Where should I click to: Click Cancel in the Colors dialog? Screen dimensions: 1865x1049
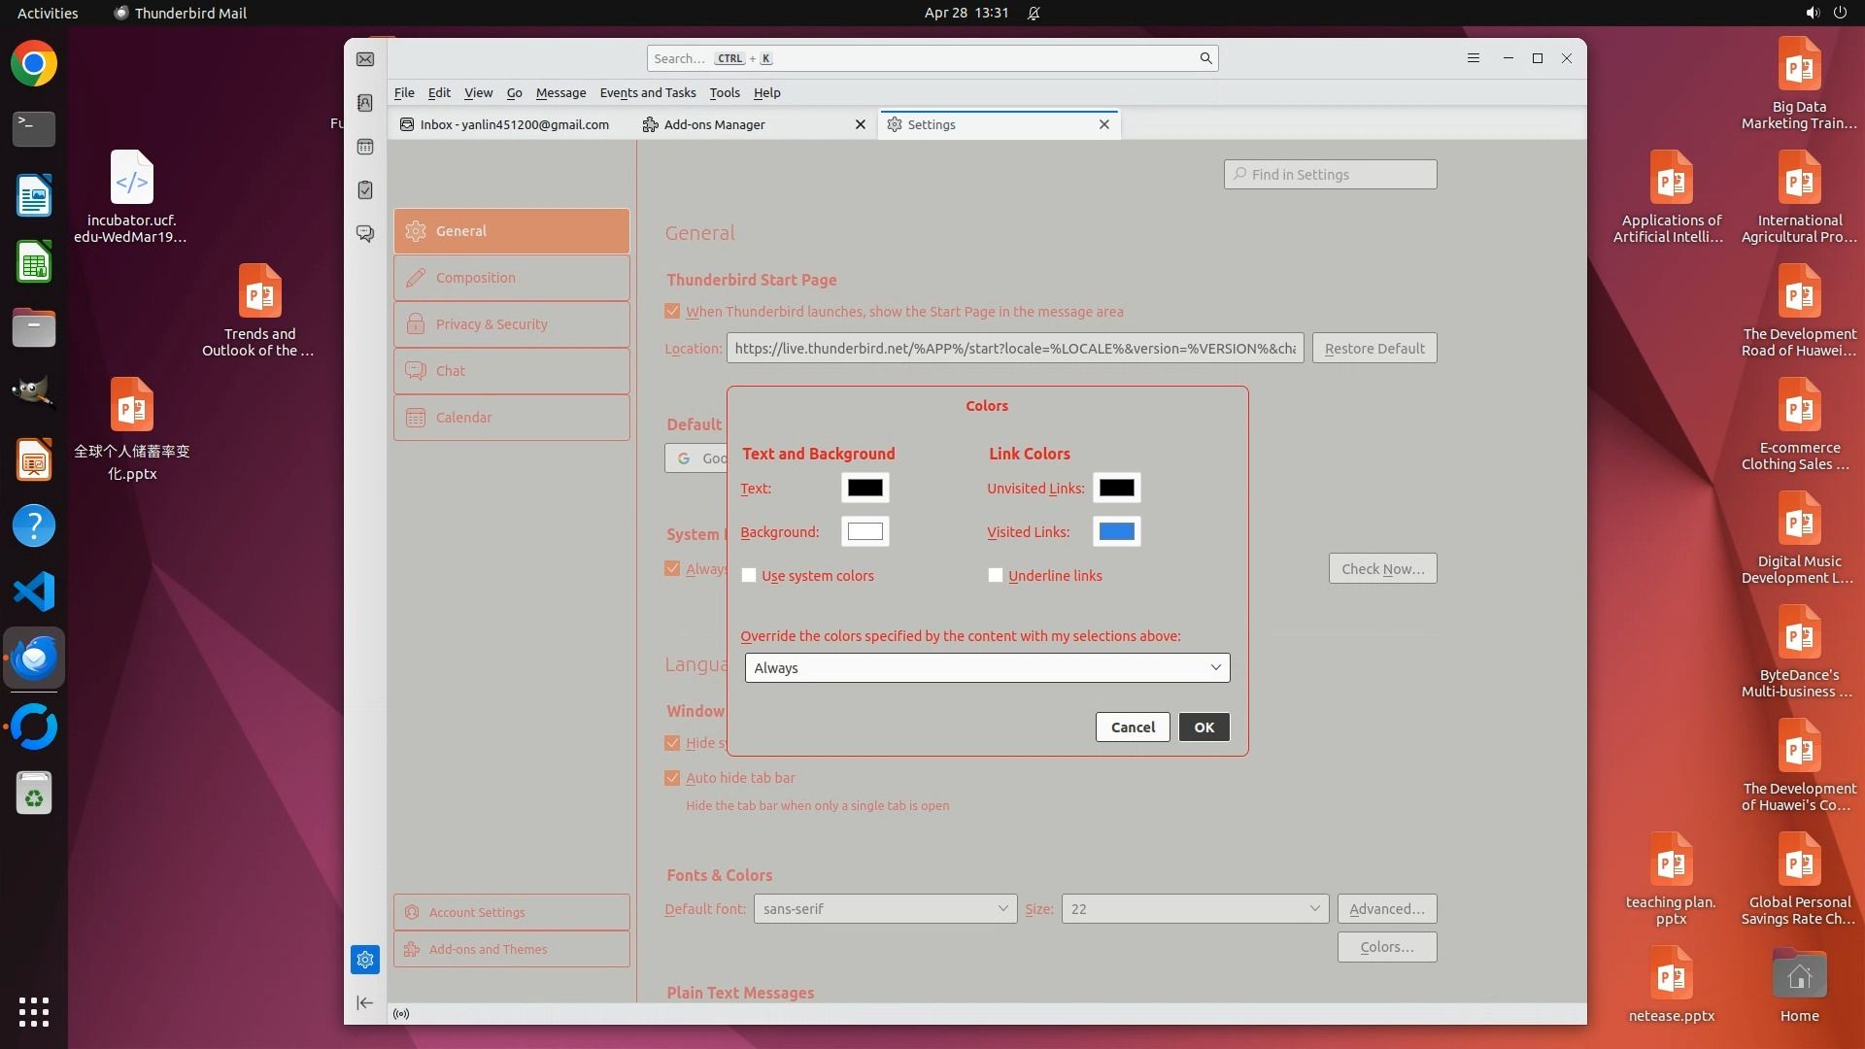[x=1133, y=728]
